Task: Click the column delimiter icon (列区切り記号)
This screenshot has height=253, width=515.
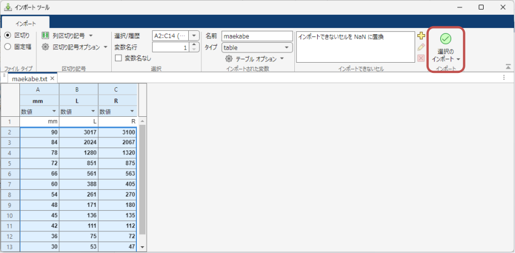Action: click(x=46, y=35)
